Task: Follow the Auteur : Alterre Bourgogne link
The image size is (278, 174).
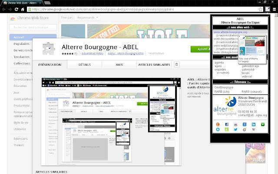Action: tap(126, 53)
